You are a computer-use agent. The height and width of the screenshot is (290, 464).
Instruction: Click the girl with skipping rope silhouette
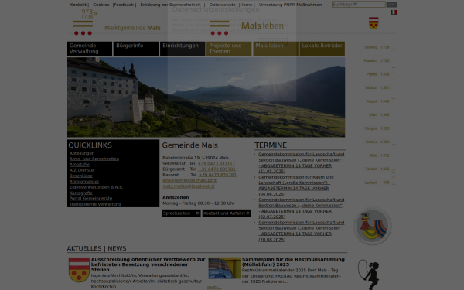pyautogui.click(x=368, y=275)
